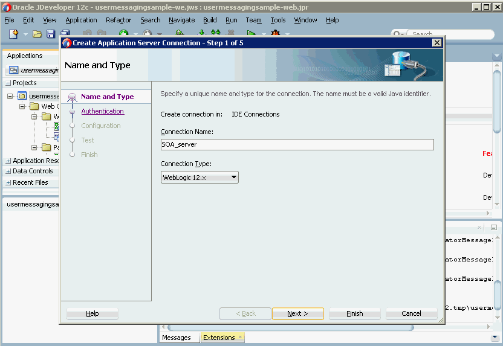The height and width of the screenshot is (346, 503).
Task: Click the 'IDE Connections' text
Action: (x=256, y=114)
